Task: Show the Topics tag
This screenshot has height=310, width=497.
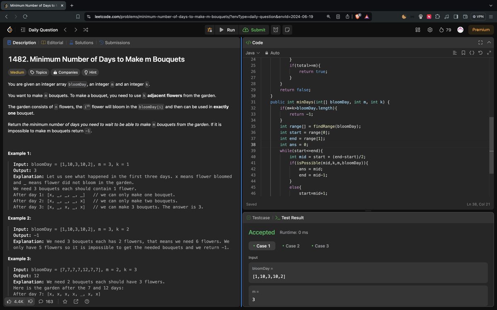Action: click(39, 72)
